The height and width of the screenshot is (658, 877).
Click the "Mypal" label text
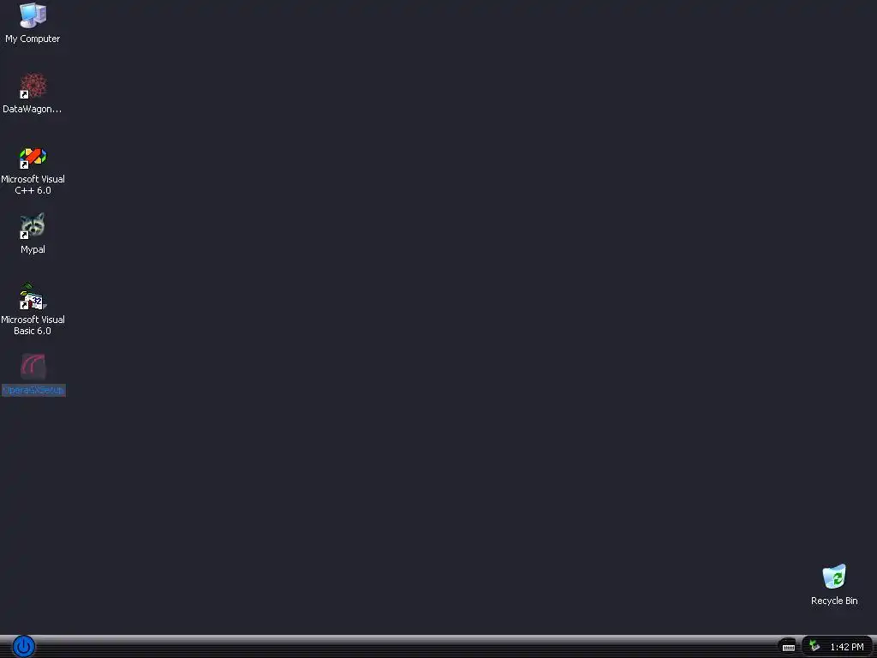[33, 249]
